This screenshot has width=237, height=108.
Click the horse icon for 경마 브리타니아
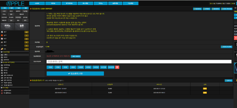tap(2, 75)
